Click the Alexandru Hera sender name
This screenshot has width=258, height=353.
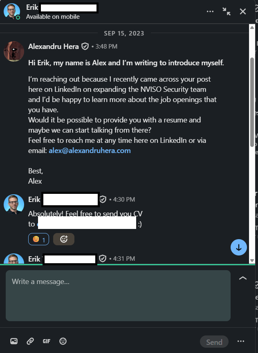click(x=54, y=47)
